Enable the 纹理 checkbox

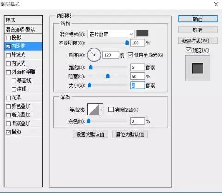(x=14, y=89)
